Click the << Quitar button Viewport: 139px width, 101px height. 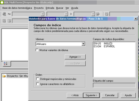[75, 63]
